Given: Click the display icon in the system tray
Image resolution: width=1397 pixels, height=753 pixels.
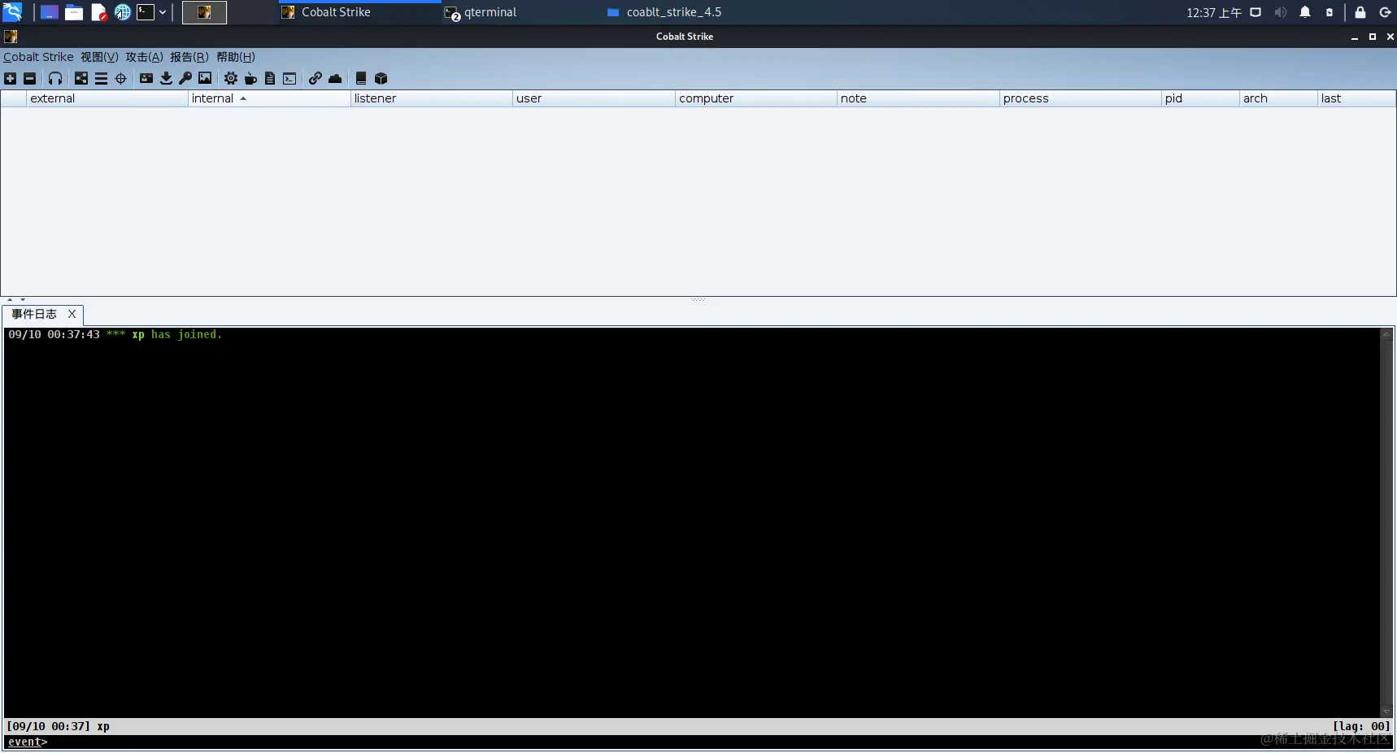Looking at the screenshot, I should click(1256, 12).
